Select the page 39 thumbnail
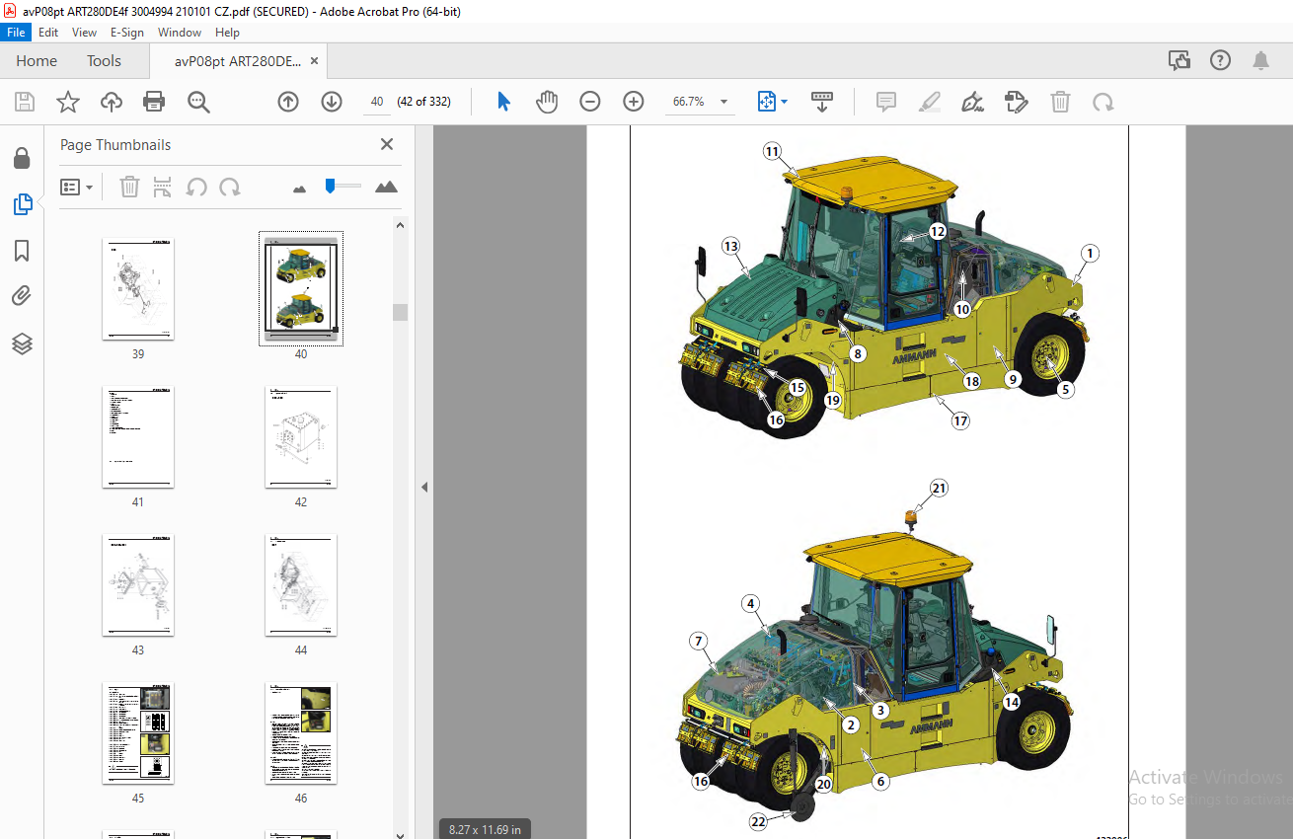 [x=138, y=289]
